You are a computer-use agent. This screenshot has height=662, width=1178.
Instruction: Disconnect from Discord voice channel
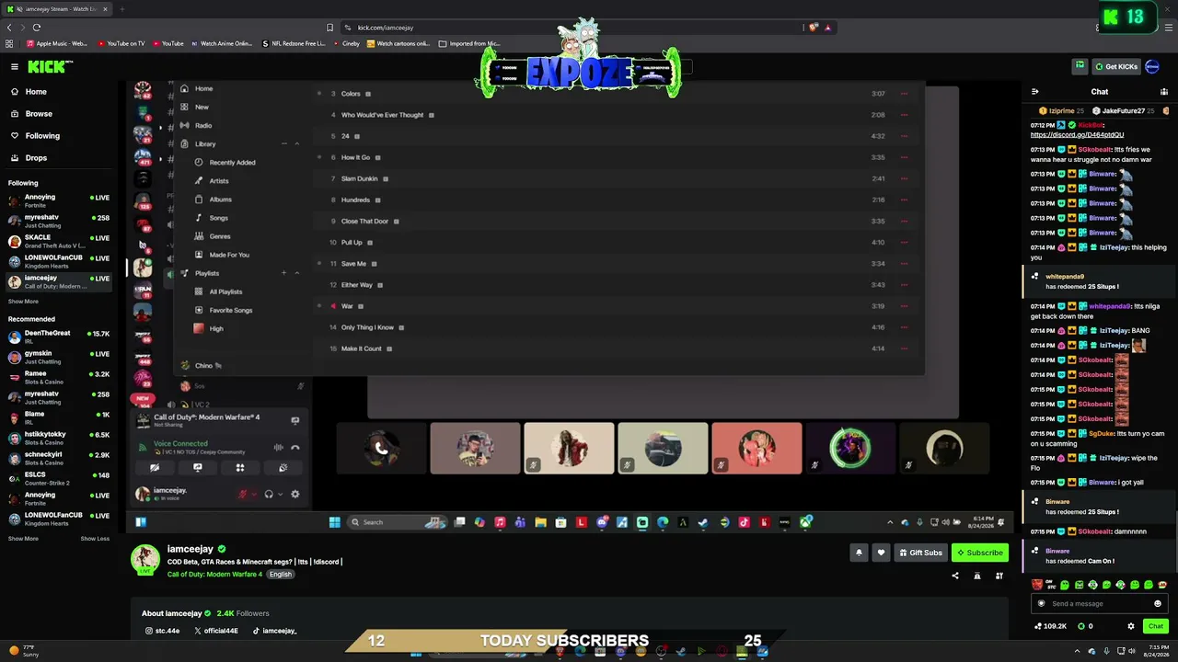pyautogui.click(x=295, y=448)
